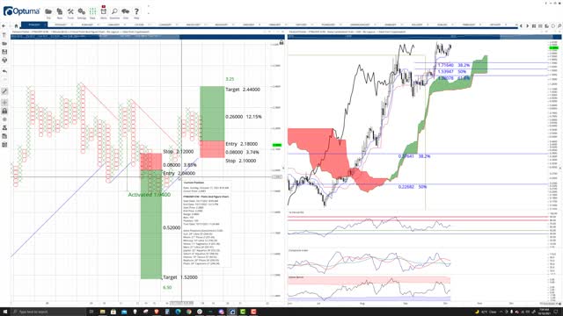Click the green long position profit box
The image size is (563, 316).
click(x=212, y=113)
